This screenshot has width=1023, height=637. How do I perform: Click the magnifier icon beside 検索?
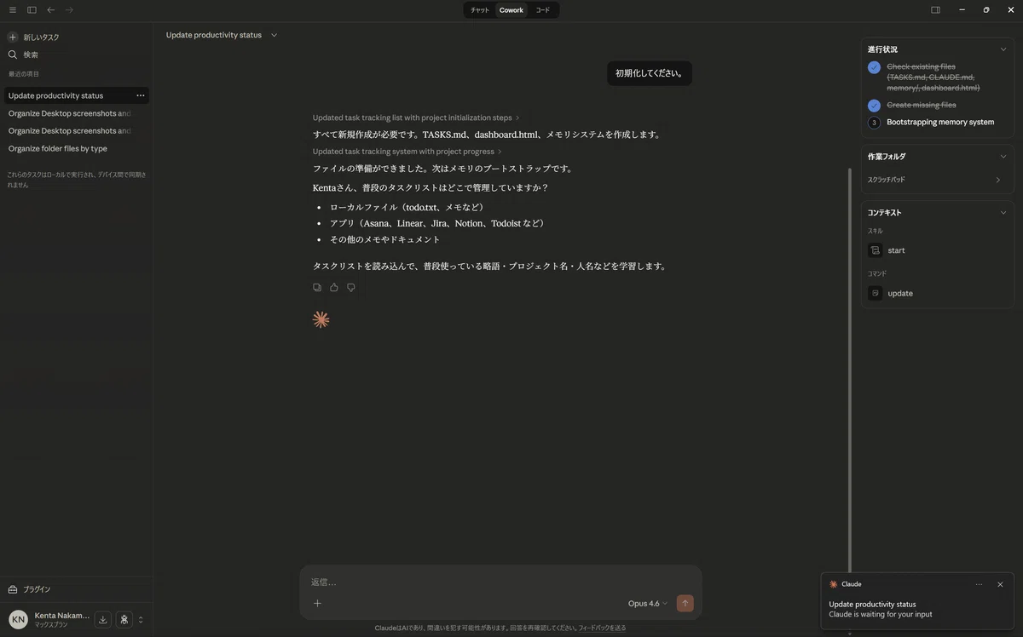[x=13, y=55]
